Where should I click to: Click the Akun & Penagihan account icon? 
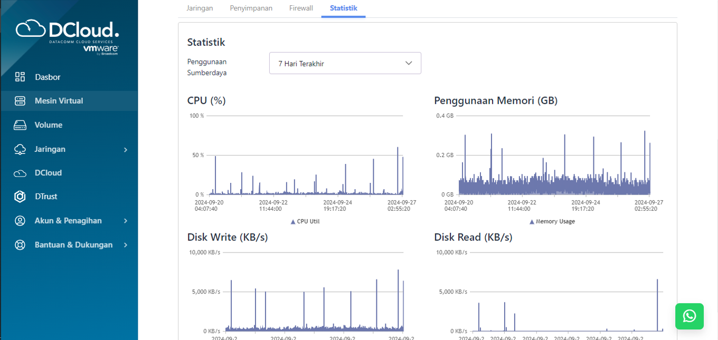(x=20, y=220)
